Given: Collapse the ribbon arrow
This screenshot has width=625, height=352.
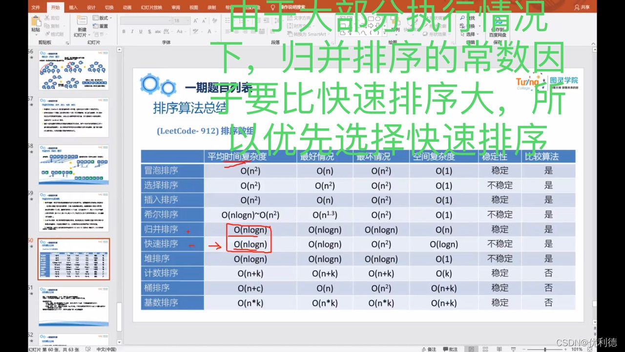Looking at the screenshot, I should pyautogui.click(x=593, y=44).
